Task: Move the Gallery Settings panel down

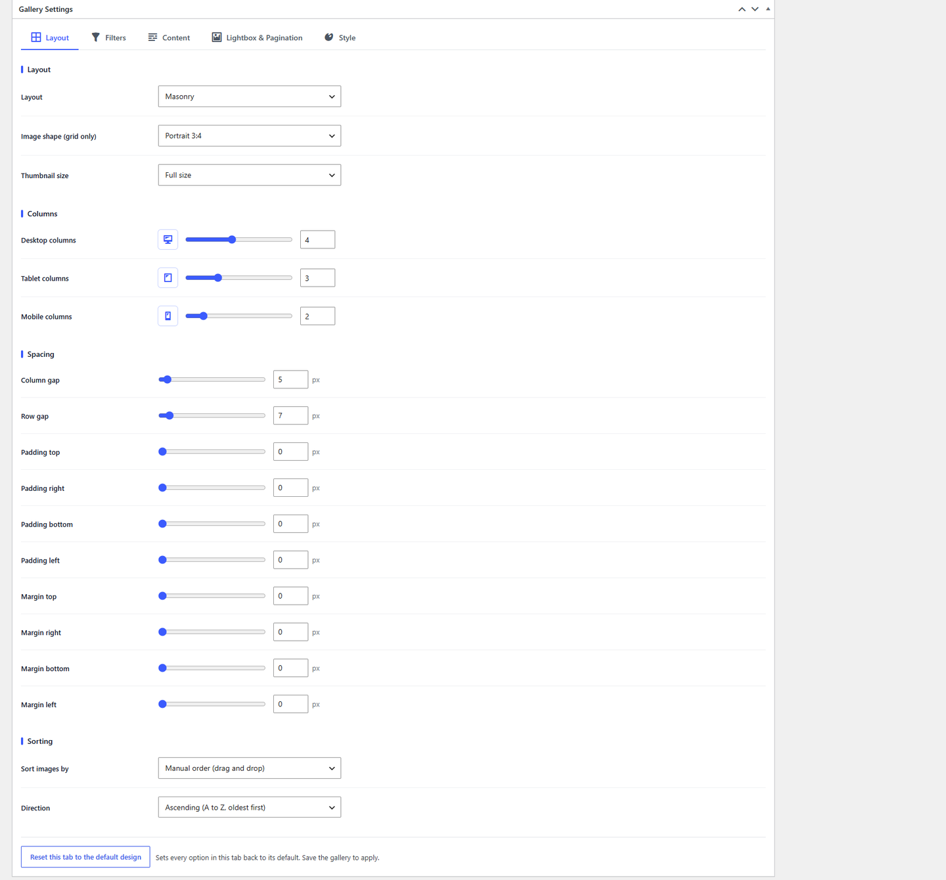Action: pos(755,9)
